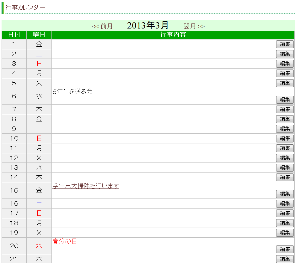
Task: Click the 金 weekday on day 1
Action: coord(39,44)
